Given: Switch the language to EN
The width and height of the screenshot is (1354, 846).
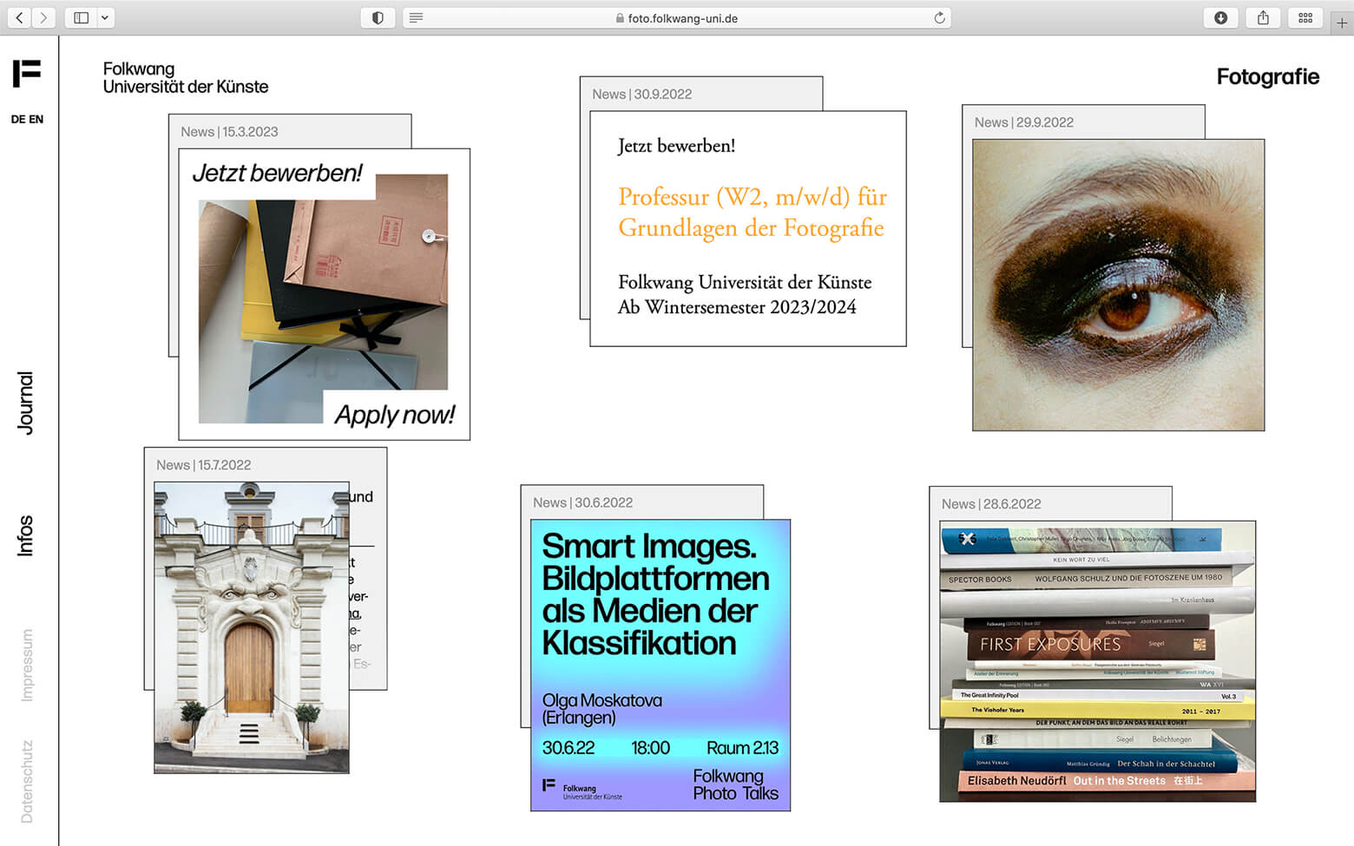Looking at the screenshot, I should coord(36,119).
